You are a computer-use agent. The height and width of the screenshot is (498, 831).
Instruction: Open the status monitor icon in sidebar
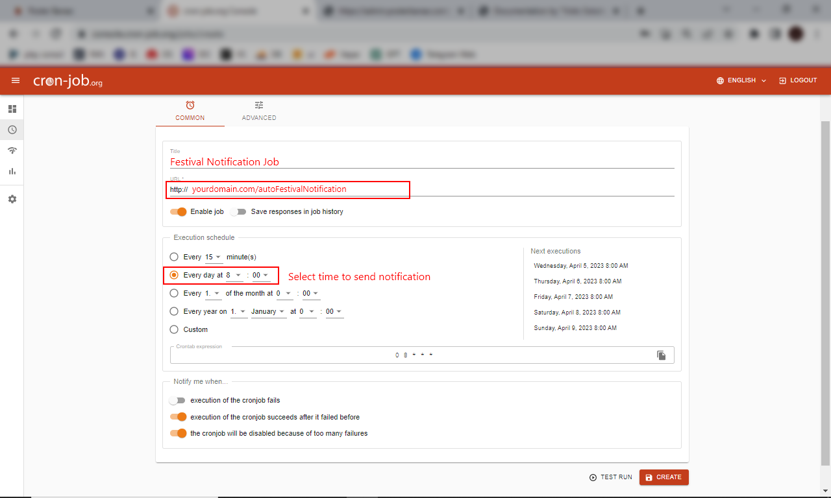[x=12, y=150]
